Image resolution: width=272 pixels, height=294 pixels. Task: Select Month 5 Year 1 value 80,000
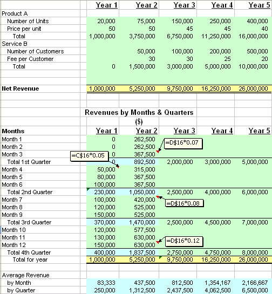(106, 177)
